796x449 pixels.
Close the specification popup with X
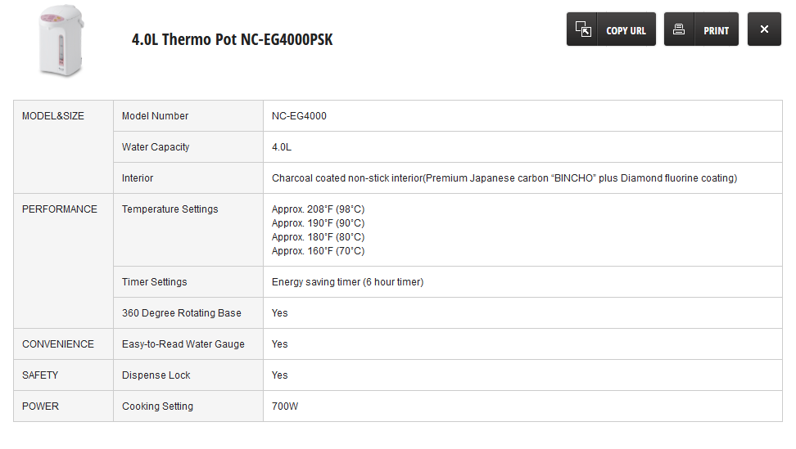(764, 29)
